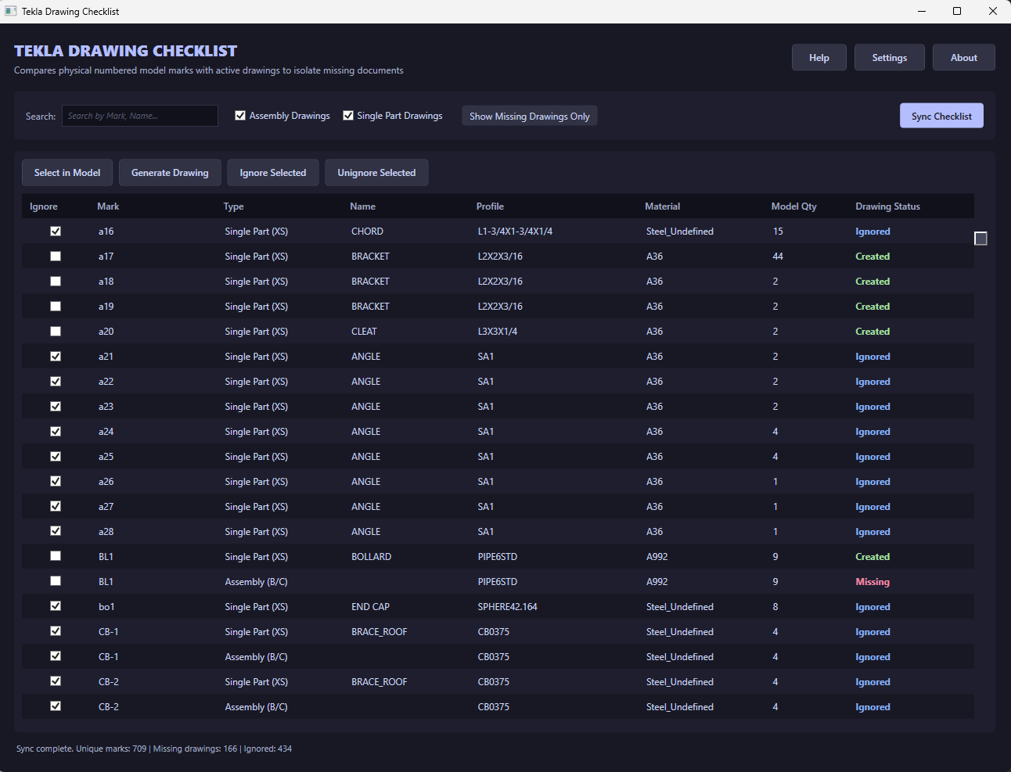The width and height of the screenshot is (1011, 772).
Task: Sort by the Mark column header
Action: coord(108,206)
